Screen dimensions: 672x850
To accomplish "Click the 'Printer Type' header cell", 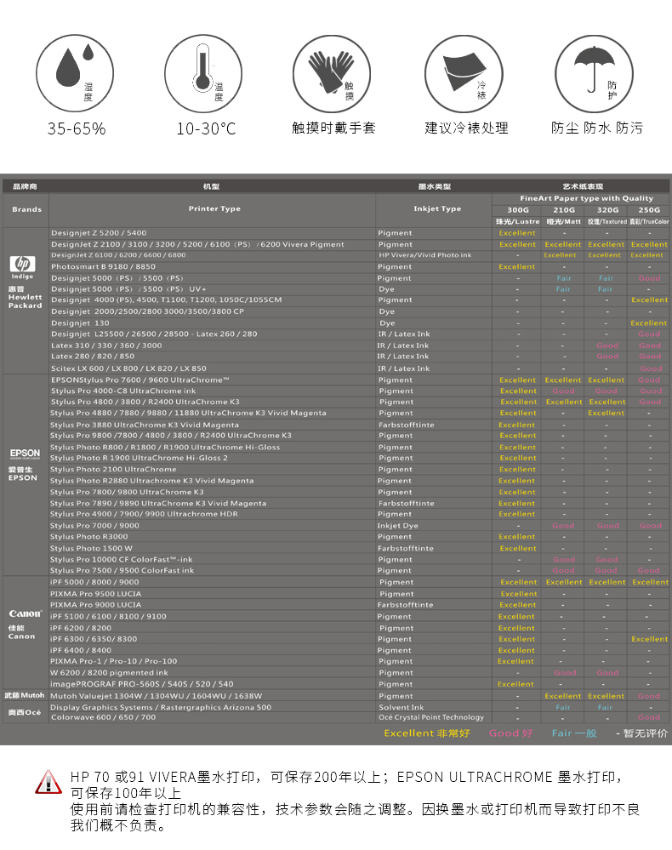I will click(214, 208).
